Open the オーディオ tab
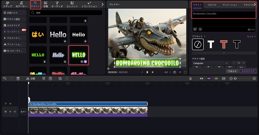Image resolution: width=259 pixels, height=135 pixels. point(57,5)
